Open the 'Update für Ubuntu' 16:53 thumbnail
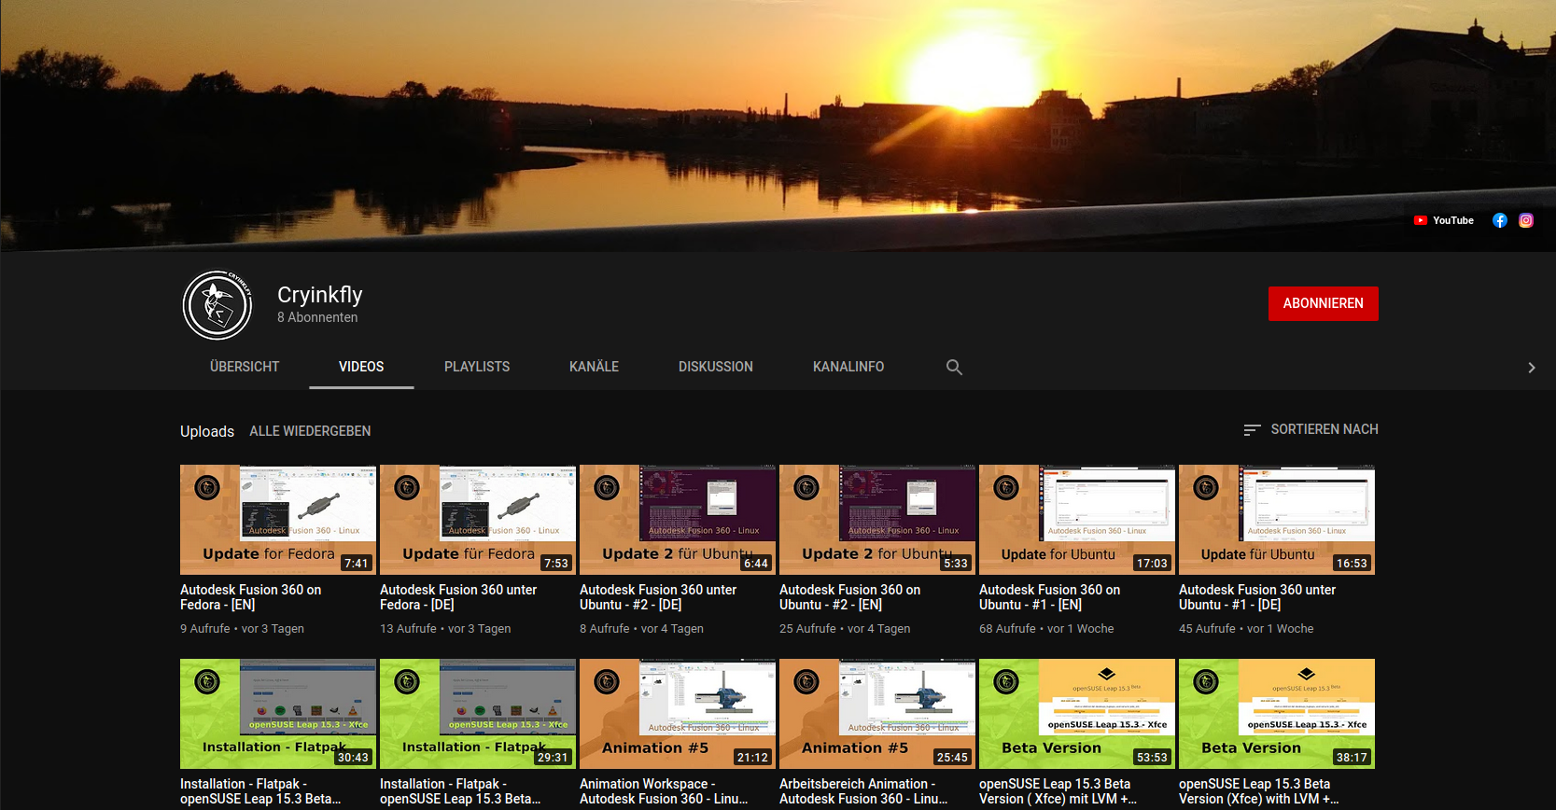The image size is (1556, 810). (x=1277, y=520)
